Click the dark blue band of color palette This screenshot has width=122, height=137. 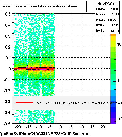point(113,110)
